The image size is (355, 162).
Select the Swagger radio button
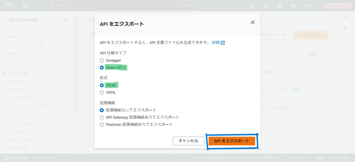pos(102,60)
